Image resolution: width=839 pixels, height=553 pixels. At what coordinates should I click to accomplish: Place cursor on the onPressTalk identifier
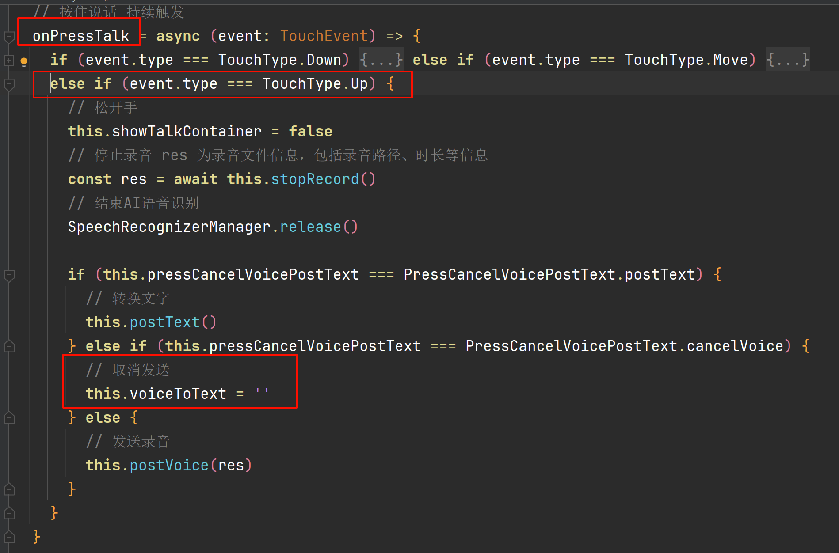tap(80, 36)
